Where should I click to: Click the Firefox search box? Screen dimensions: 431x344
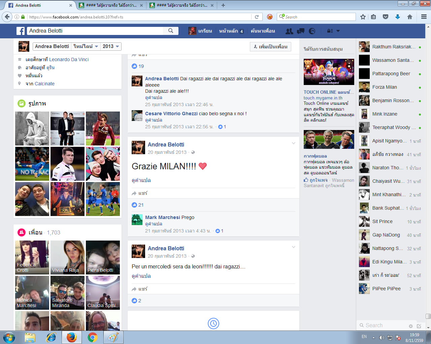[316, 17]
